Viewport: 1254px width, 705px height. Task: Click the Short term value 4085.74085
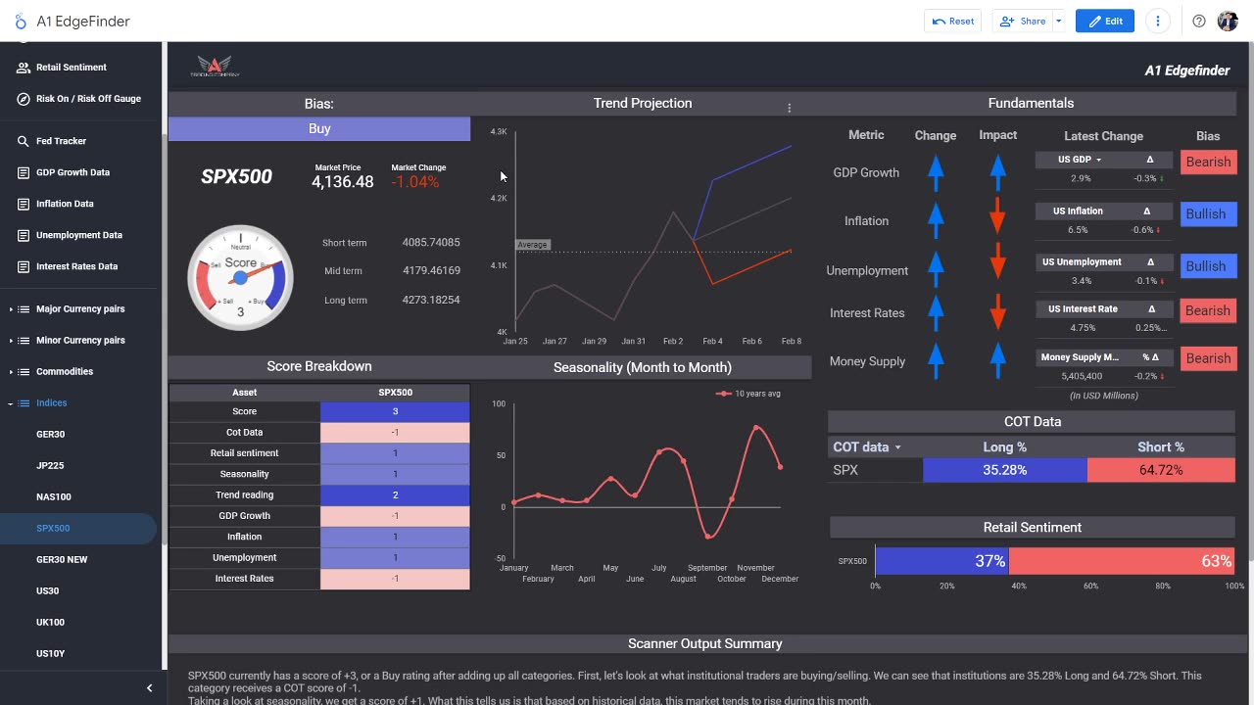(431, 243)
